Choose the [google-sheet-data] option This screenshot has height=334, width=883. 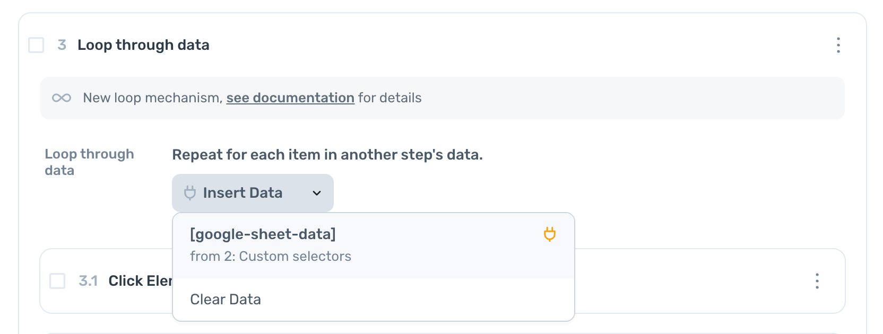(263, 234)
